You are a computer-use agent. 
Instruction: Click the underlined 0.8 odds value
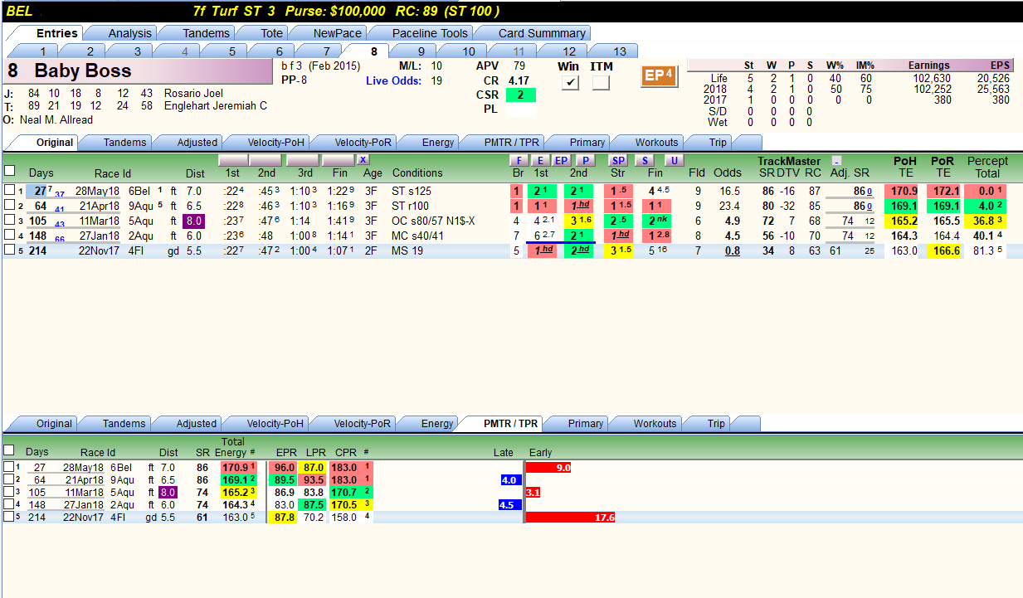pyautogui.click(x=731, y=250)
